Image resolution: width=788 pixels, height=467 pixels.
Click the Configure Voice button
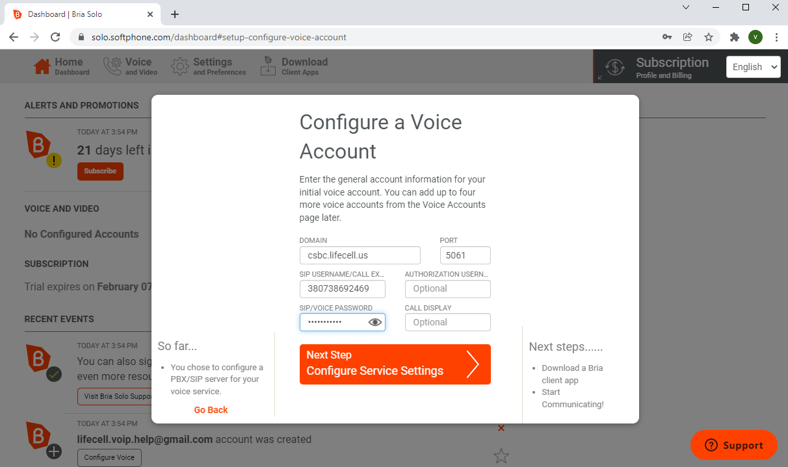pyautogui.click(x=109, y=457)
